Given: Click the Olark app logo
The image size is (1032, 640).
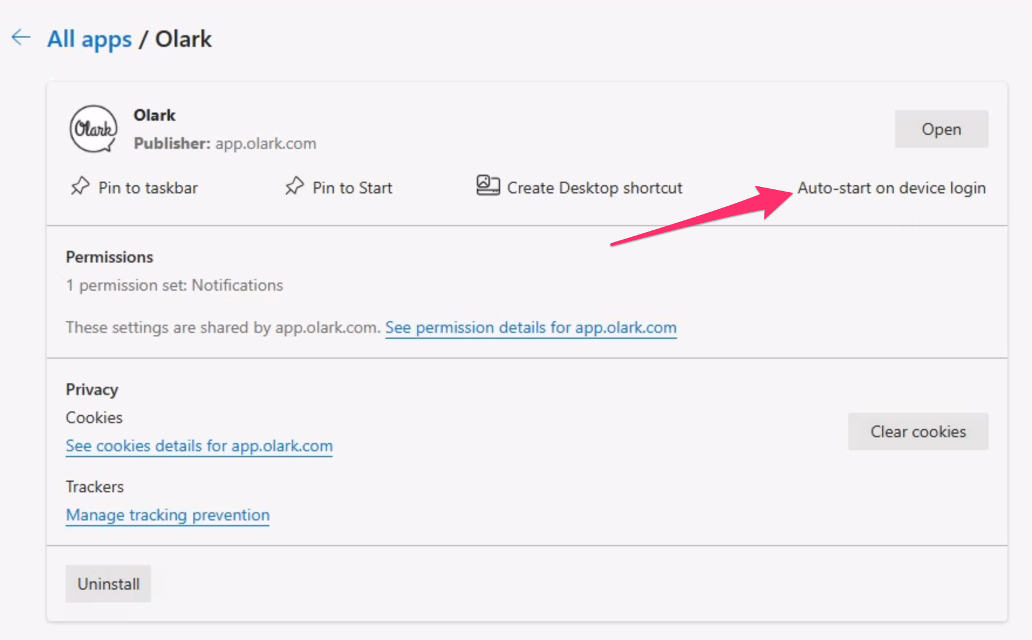Looking at the screenshot, I should click(x=93, y=129).
